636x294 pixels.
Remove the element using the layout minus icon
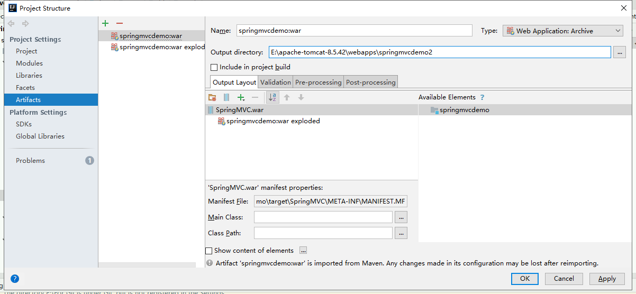click(x=255, y=97)
